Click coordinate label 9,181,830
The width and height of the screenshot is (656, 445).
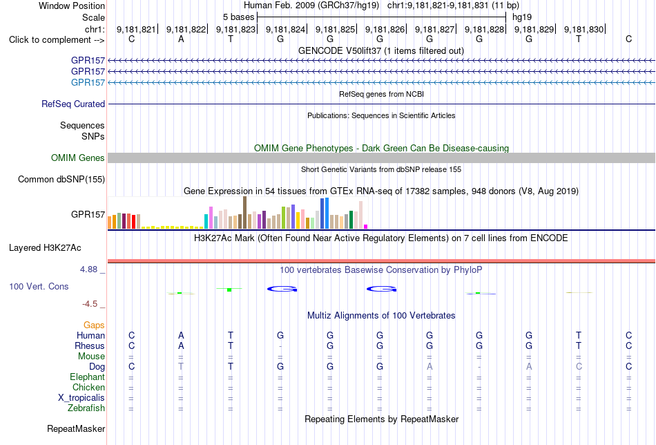point(583,29)
